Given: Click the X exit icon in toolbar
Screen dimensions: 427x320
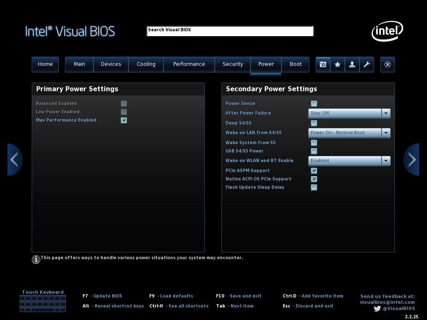Looking at the screenshot, I should pyautogui.click(x=387, y=65).
